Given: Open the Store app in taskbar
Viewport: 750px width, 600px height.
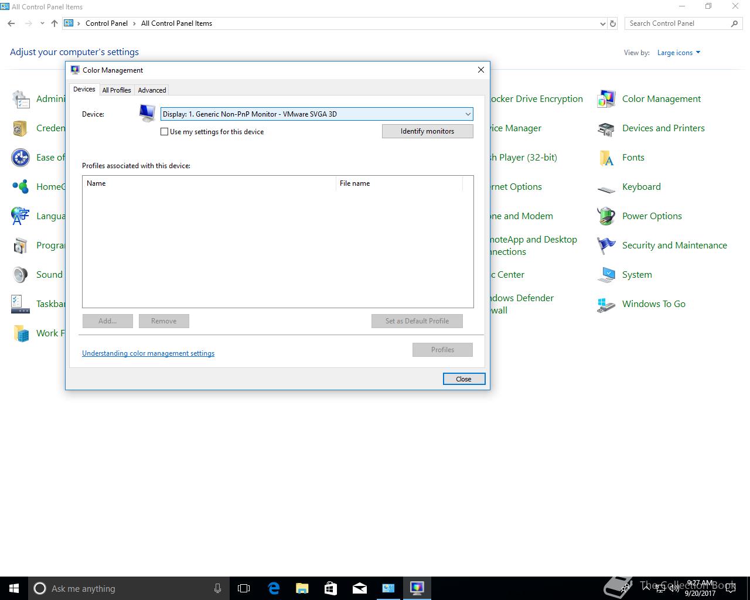Looking at the screenshot, I should [330, 588].
